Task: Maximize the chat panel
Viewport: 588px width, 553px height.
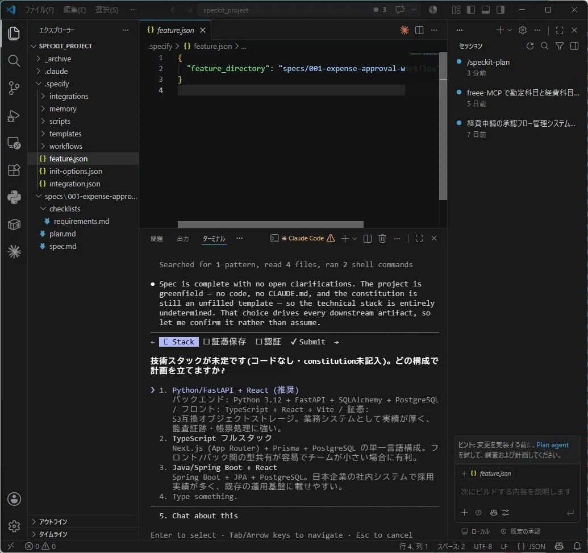Action: click(x=560, y=30)
